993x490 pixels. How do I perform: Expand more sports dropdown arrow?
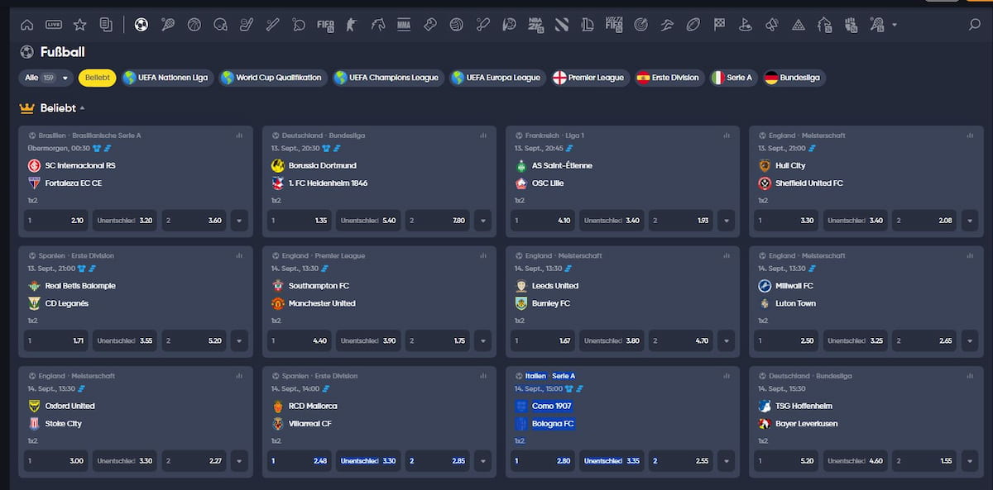click(895, 26)
